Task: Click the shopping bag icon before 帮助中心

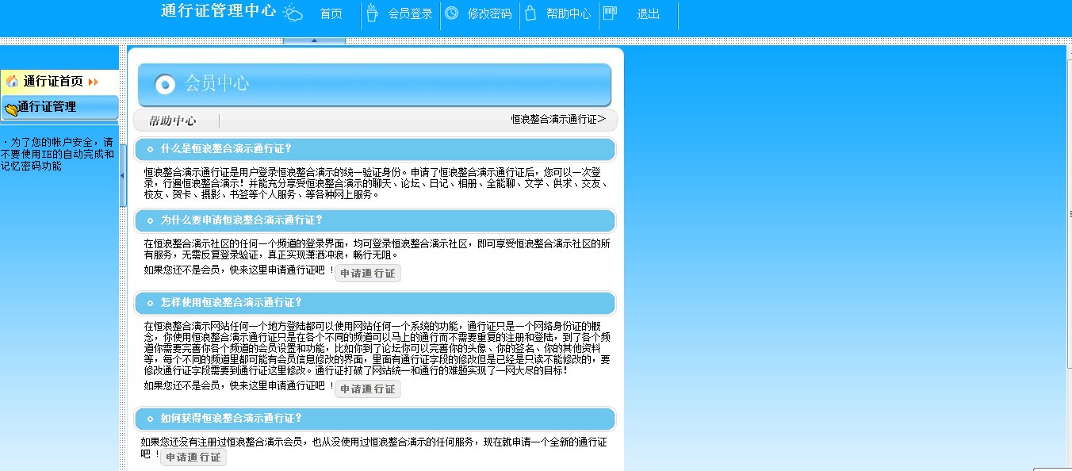Action: point(530,13)
